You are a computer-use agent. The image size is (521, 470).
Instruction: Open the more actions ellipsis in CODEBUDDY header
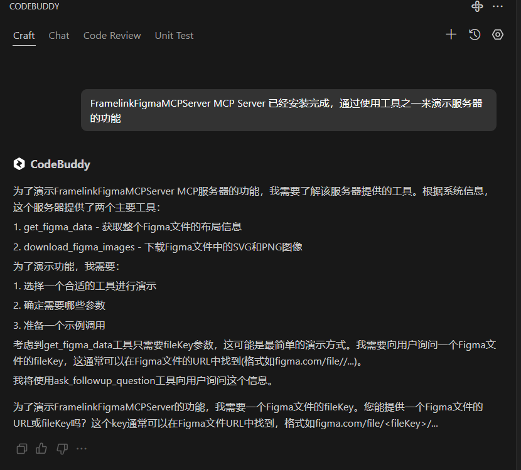(x=497, y=6)
